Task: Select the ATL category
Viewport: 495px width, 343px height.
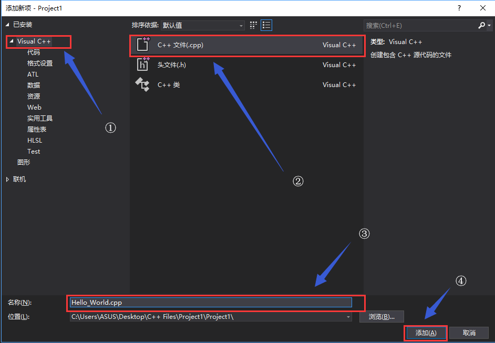Action: [33, 74]
